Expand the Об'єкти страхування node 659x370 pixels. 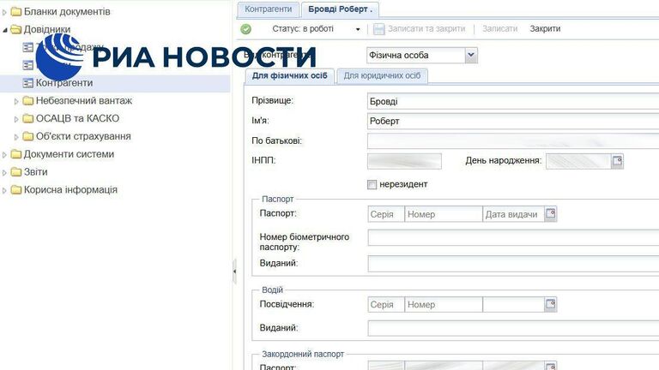coord(16,137)
